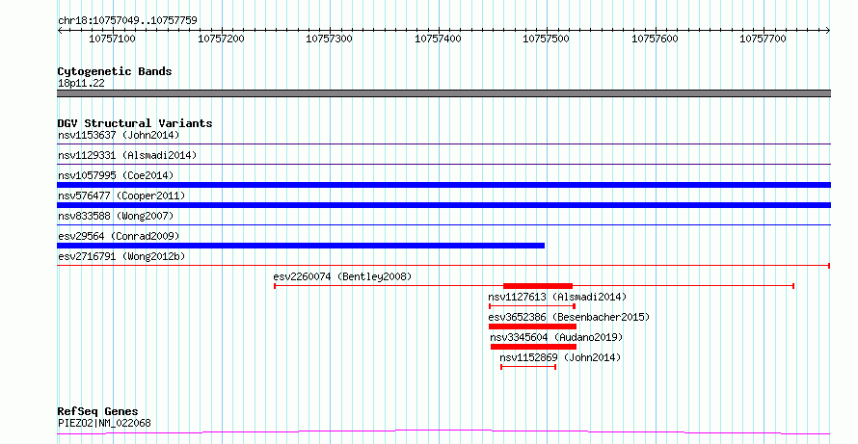This screenshot has height=444, width=858.
Task: Click the chr18:10757049..10757759 region label
Action: coord(127,21)
